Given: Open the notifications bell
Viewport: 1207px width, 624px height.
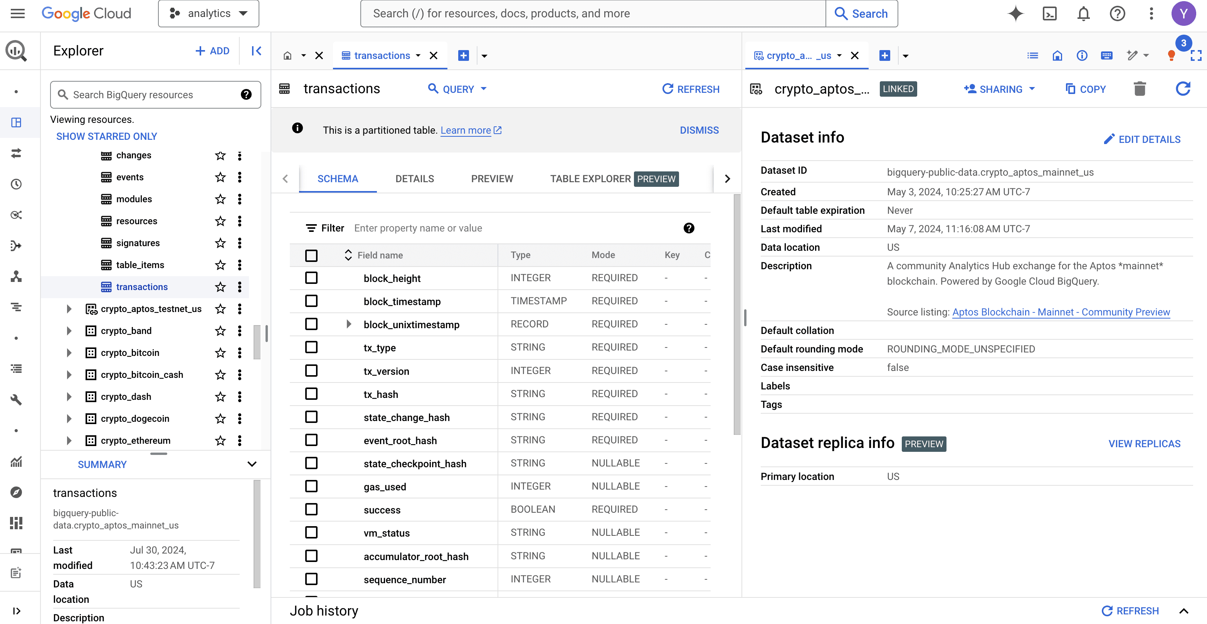Looking at the screenshot, I should point(1083,13).
